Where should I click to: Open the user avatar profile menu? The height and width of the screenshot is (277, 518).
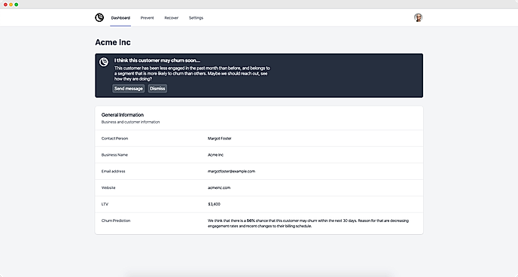tap(418, 17)
